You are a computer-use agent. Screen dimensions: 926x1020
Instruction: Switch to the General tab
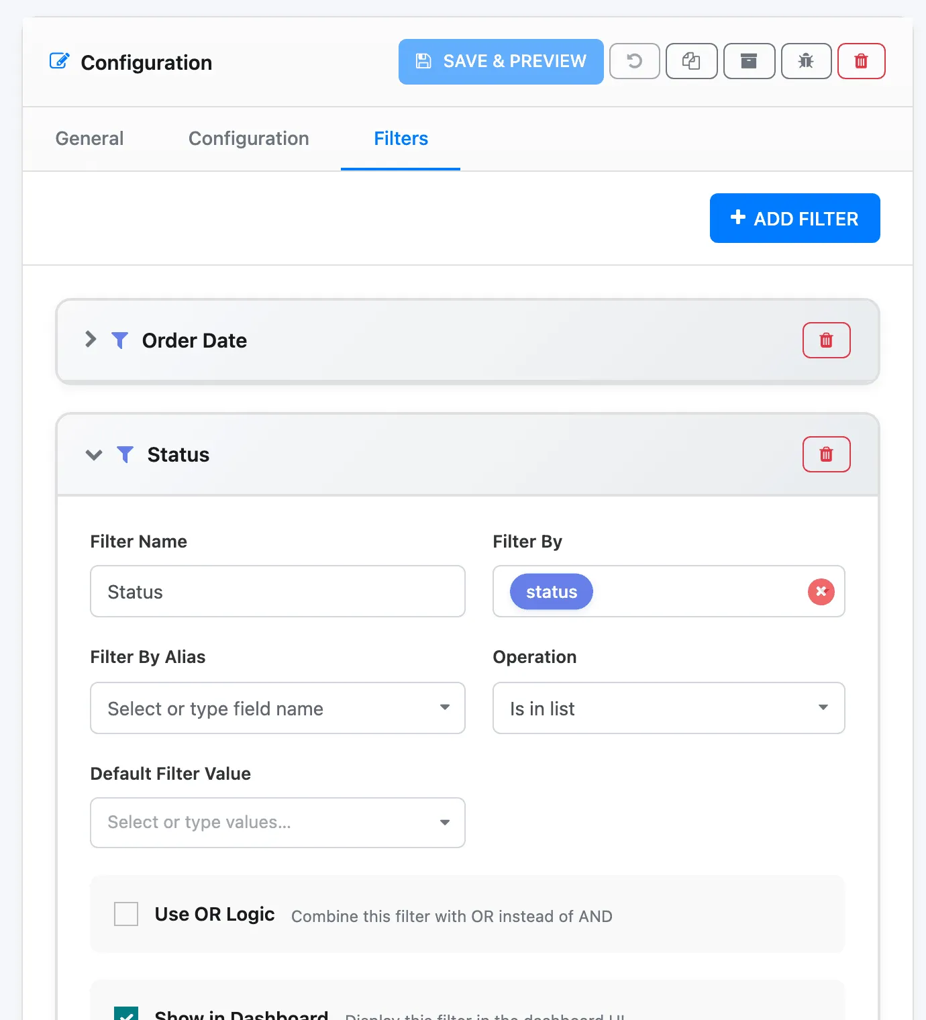(x=89, y=138)
